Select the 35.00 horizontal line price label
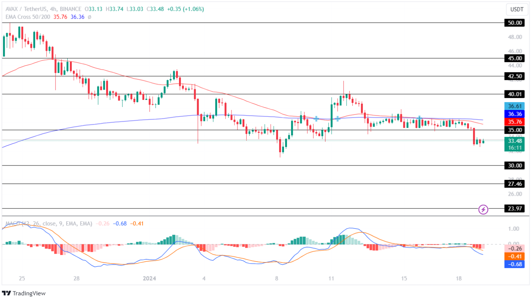The image size is (531, 298). (515, 130)
